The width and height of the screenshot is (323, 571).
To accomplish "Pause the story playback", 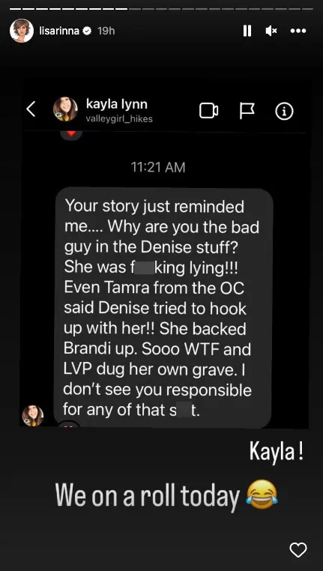I will tap(247, 31).
